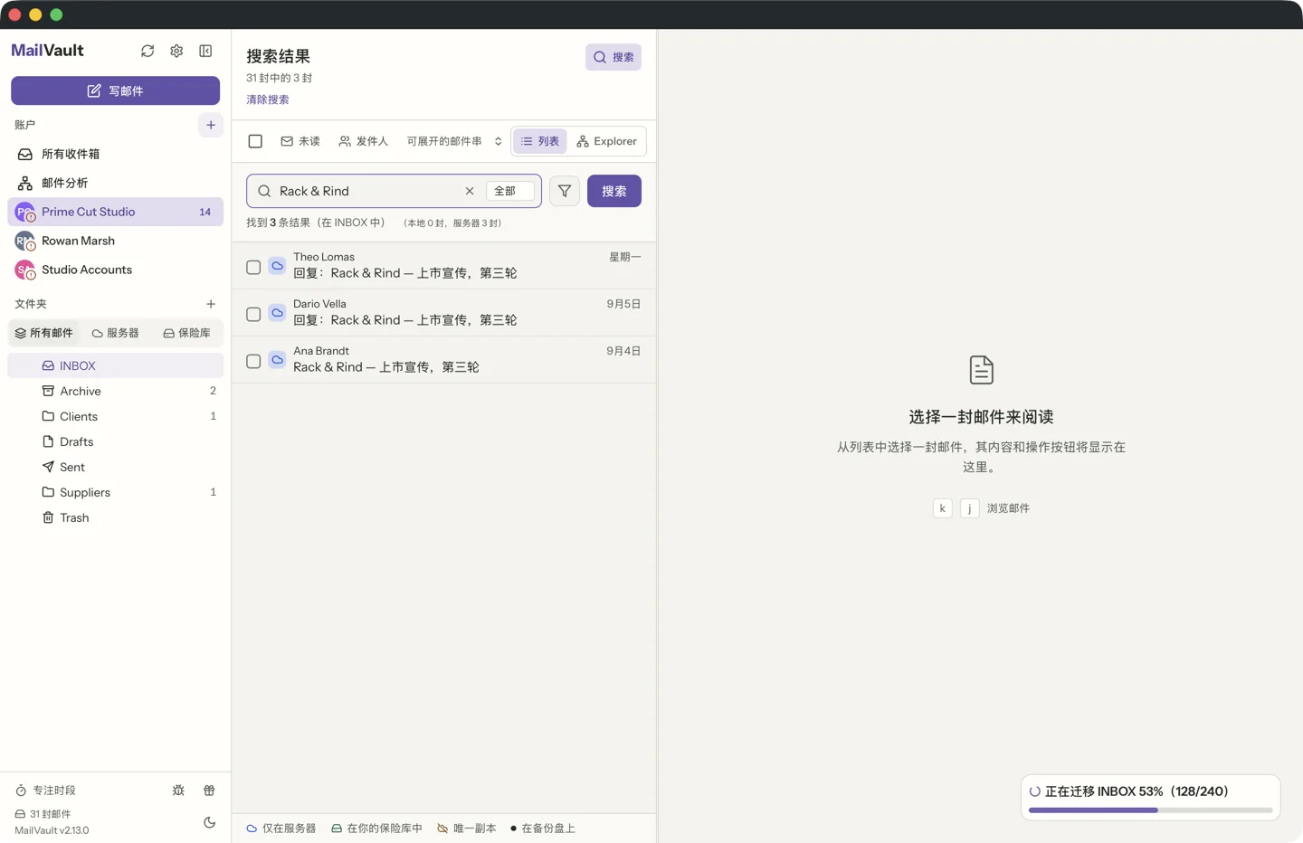This screenshot has height=843, width=1303.
Task: Toggle dark mode moon icon
Action: click(209, 822)
